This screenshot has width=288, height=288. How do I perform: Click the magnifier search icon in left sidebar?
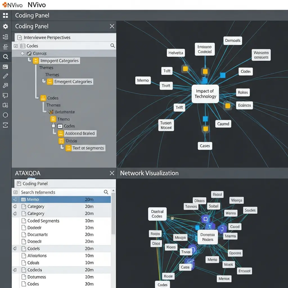6,57
